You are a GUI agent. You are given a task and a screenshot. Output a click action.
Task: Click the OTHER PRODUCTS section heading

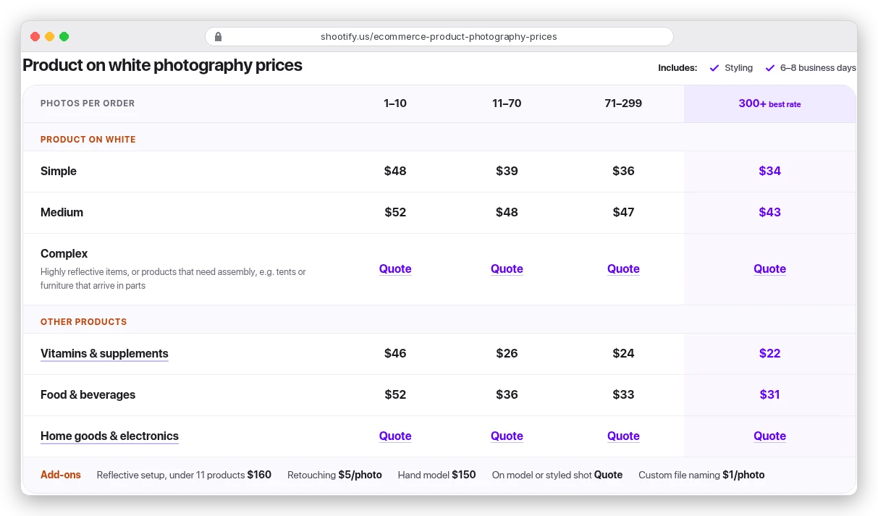83,321
